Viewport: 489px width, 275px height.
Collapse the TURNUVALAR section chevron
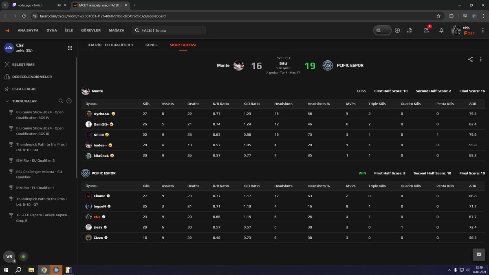7,101
